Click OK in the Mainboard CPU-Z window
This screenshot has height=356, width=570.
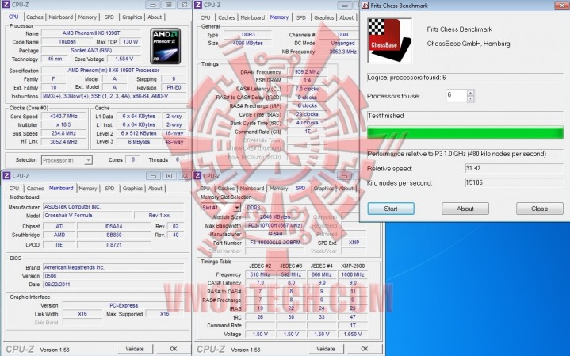[x=174, y=349]
